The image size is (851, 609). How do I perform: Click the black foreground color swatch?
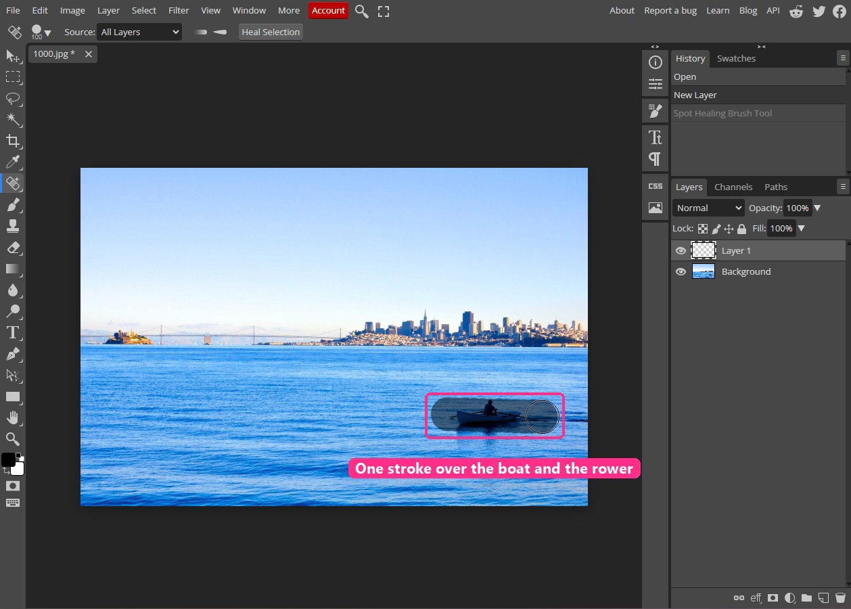coord(8,460)
